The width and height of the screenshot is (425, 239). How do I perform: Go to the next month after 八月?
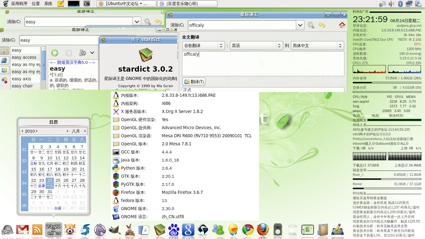pos(85,131)
